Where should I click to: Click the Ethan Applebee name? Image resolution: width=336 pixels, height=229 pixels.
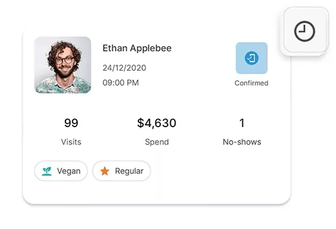pyautogui.click(x=137, y=48)
